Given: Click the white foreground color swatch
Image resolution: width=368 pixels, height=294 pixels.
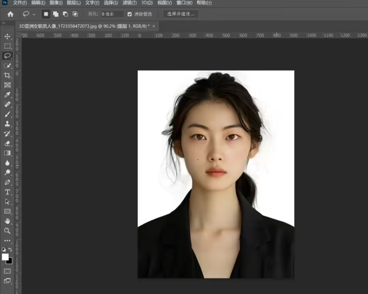Looking at the screenshot, I should [5, 257].
